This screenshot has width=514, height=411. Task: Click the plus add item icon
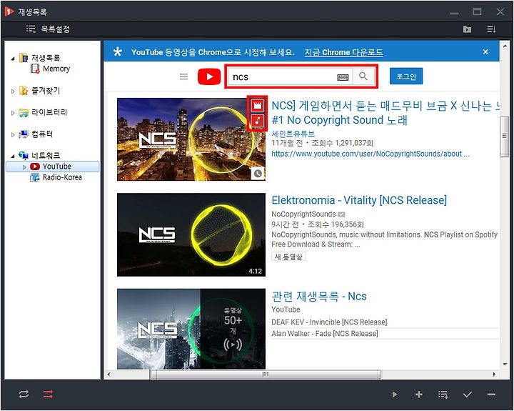click(419, 395)
